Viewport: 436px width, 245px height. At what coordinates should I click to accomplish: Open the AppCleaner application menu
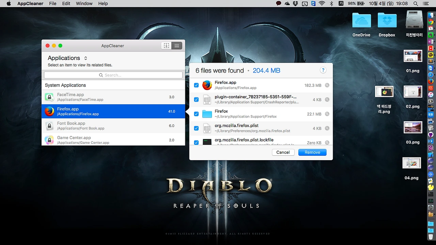tap(30, 3)
